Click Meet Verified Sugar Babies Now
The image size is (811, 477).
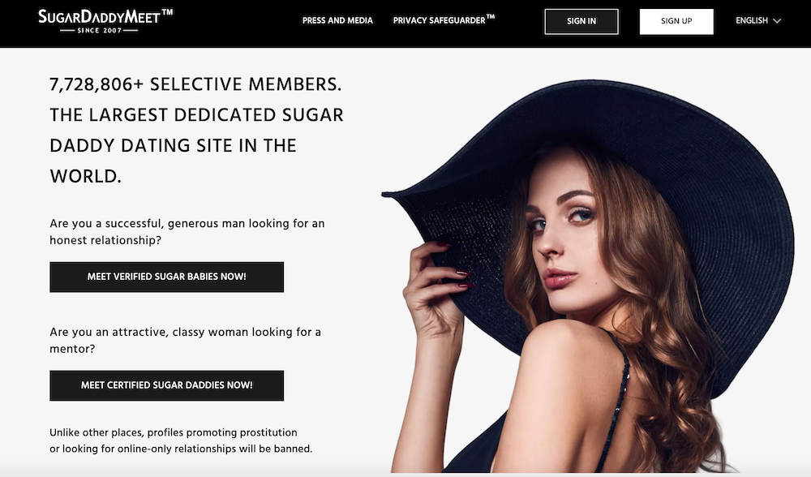click(166, 277)
